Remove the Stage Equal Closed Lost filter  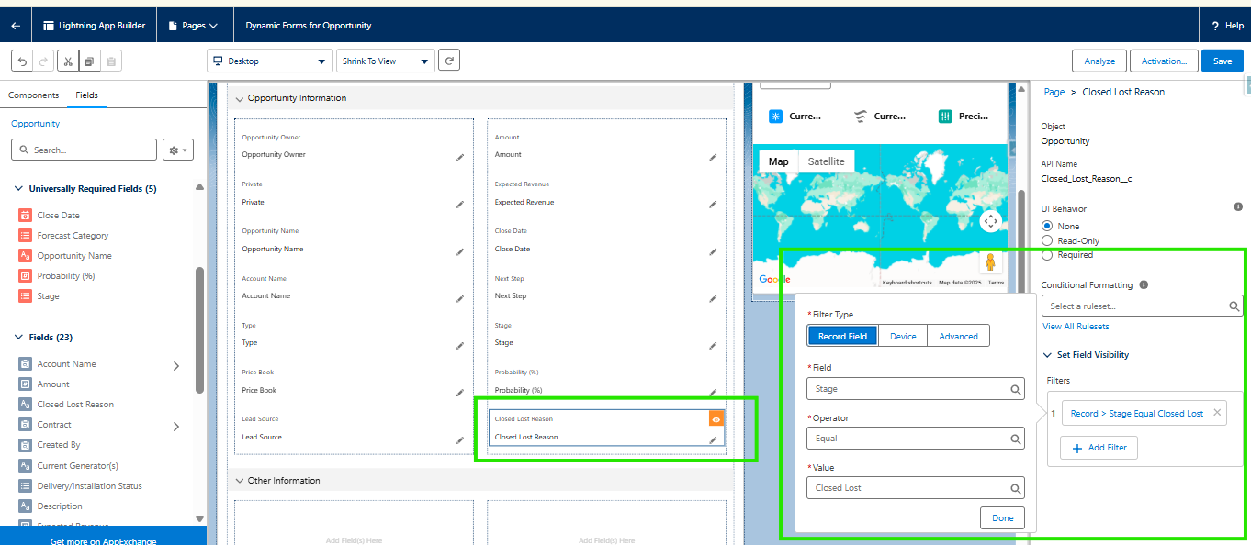point(1217,413)
